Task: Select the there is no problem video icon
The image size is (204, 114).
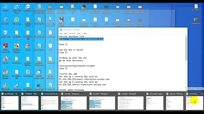Action: tap(84, 22)
